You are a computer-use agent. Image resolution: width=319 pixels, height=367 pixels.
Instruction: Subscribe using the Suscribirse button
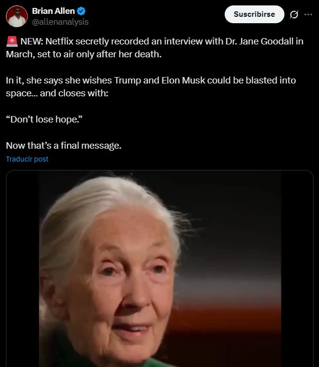(254, 14)
